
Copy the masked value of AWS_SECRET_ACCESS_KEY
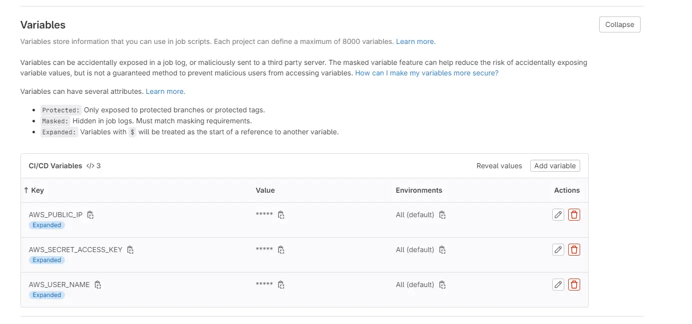click(x=281, y=249)
